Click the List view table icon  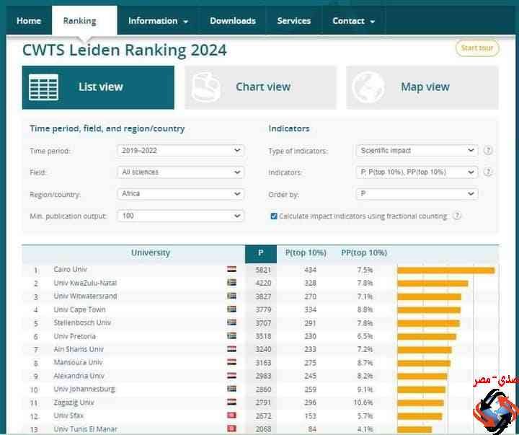coord(43,87)
